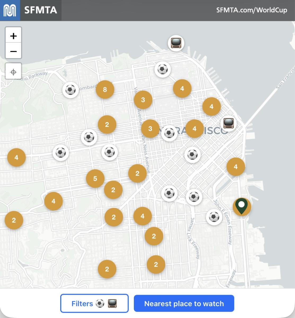Viewport: 295px width, 318px height.
Task: Expand cluster 3 above the Van Ness Avenue label
Action: (143, 100)
